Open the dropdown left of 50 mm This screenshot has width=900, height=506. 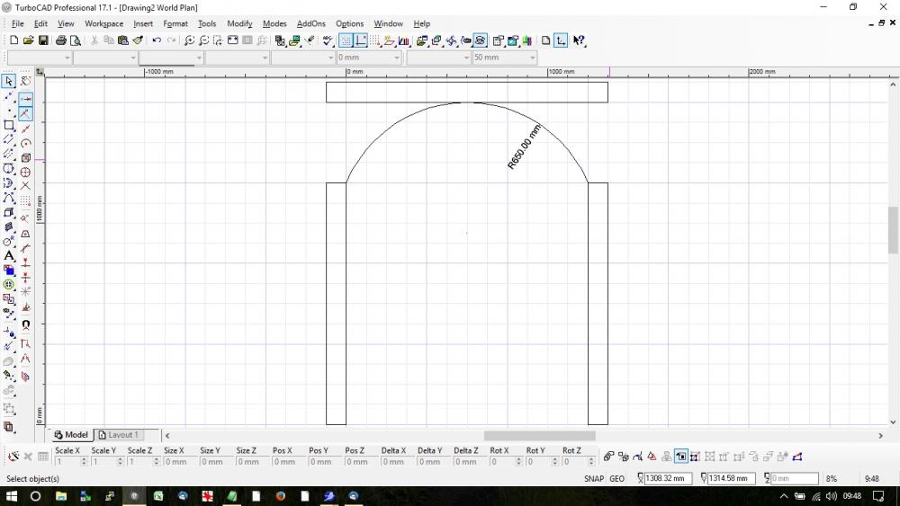[466, 58]
